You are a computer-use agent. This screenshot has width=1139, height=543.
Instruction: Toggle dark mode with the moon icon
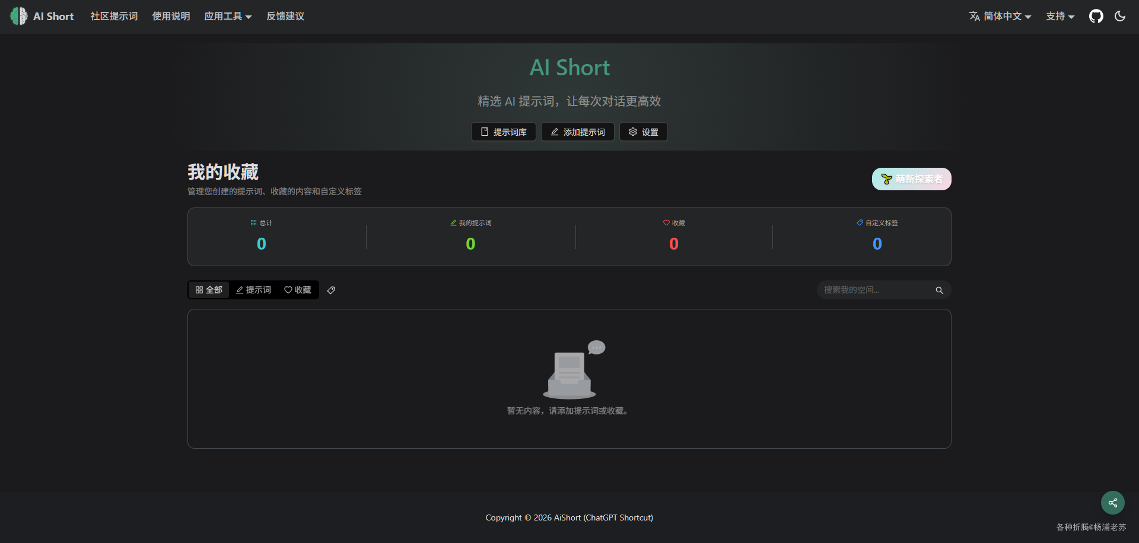(x=1120, y=16)
